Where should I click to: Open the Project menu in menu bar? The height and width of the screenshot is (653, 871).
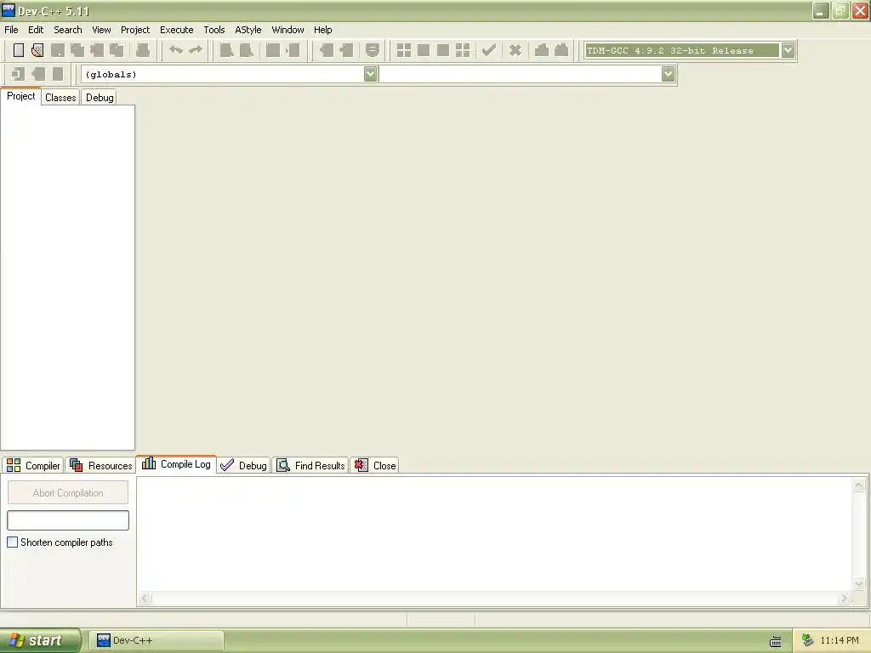tap(135, 30)
